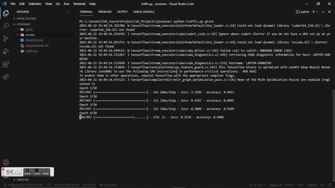This screenshot has width=335, height=188.
Task: Open the README.md file
Action: 34,40
